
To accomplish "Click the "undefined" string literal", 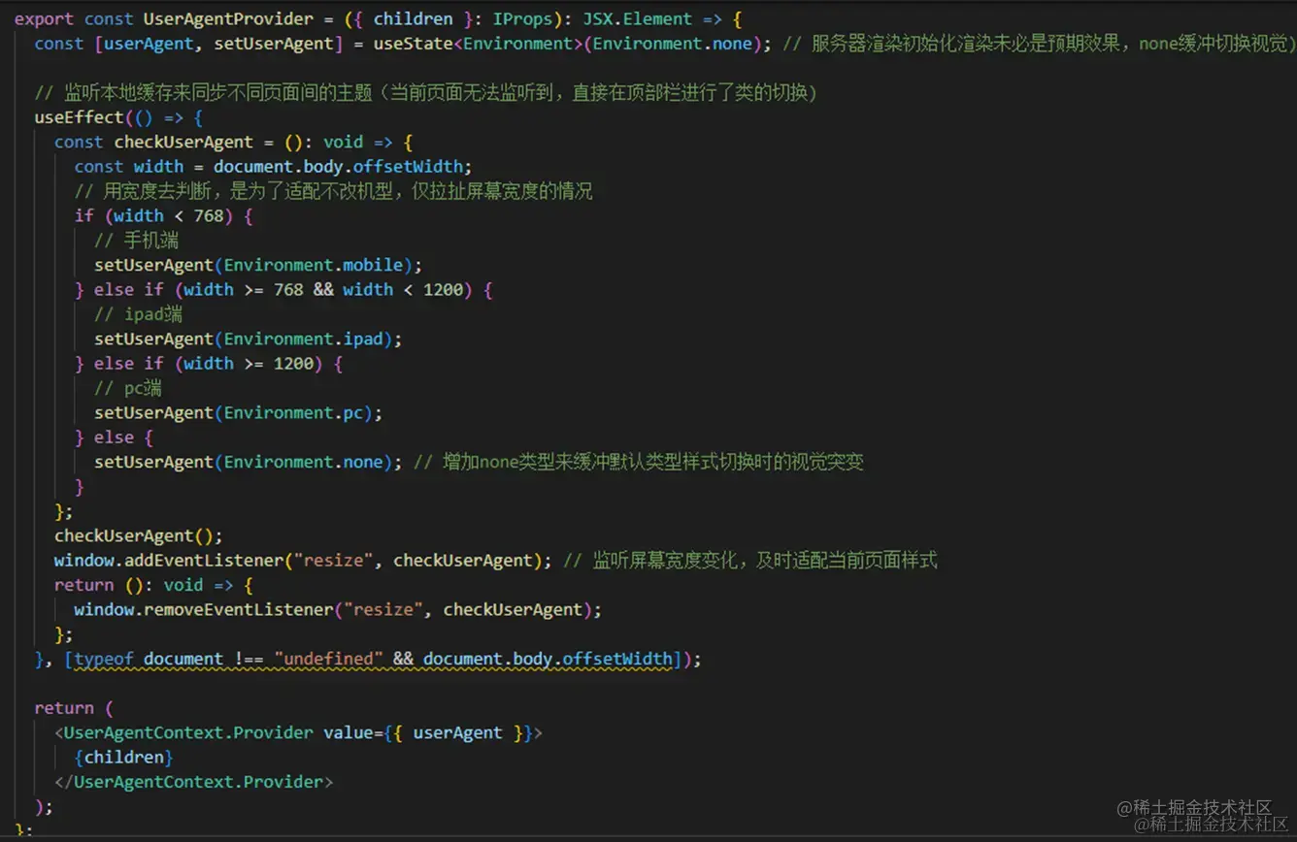I will 328,660.
